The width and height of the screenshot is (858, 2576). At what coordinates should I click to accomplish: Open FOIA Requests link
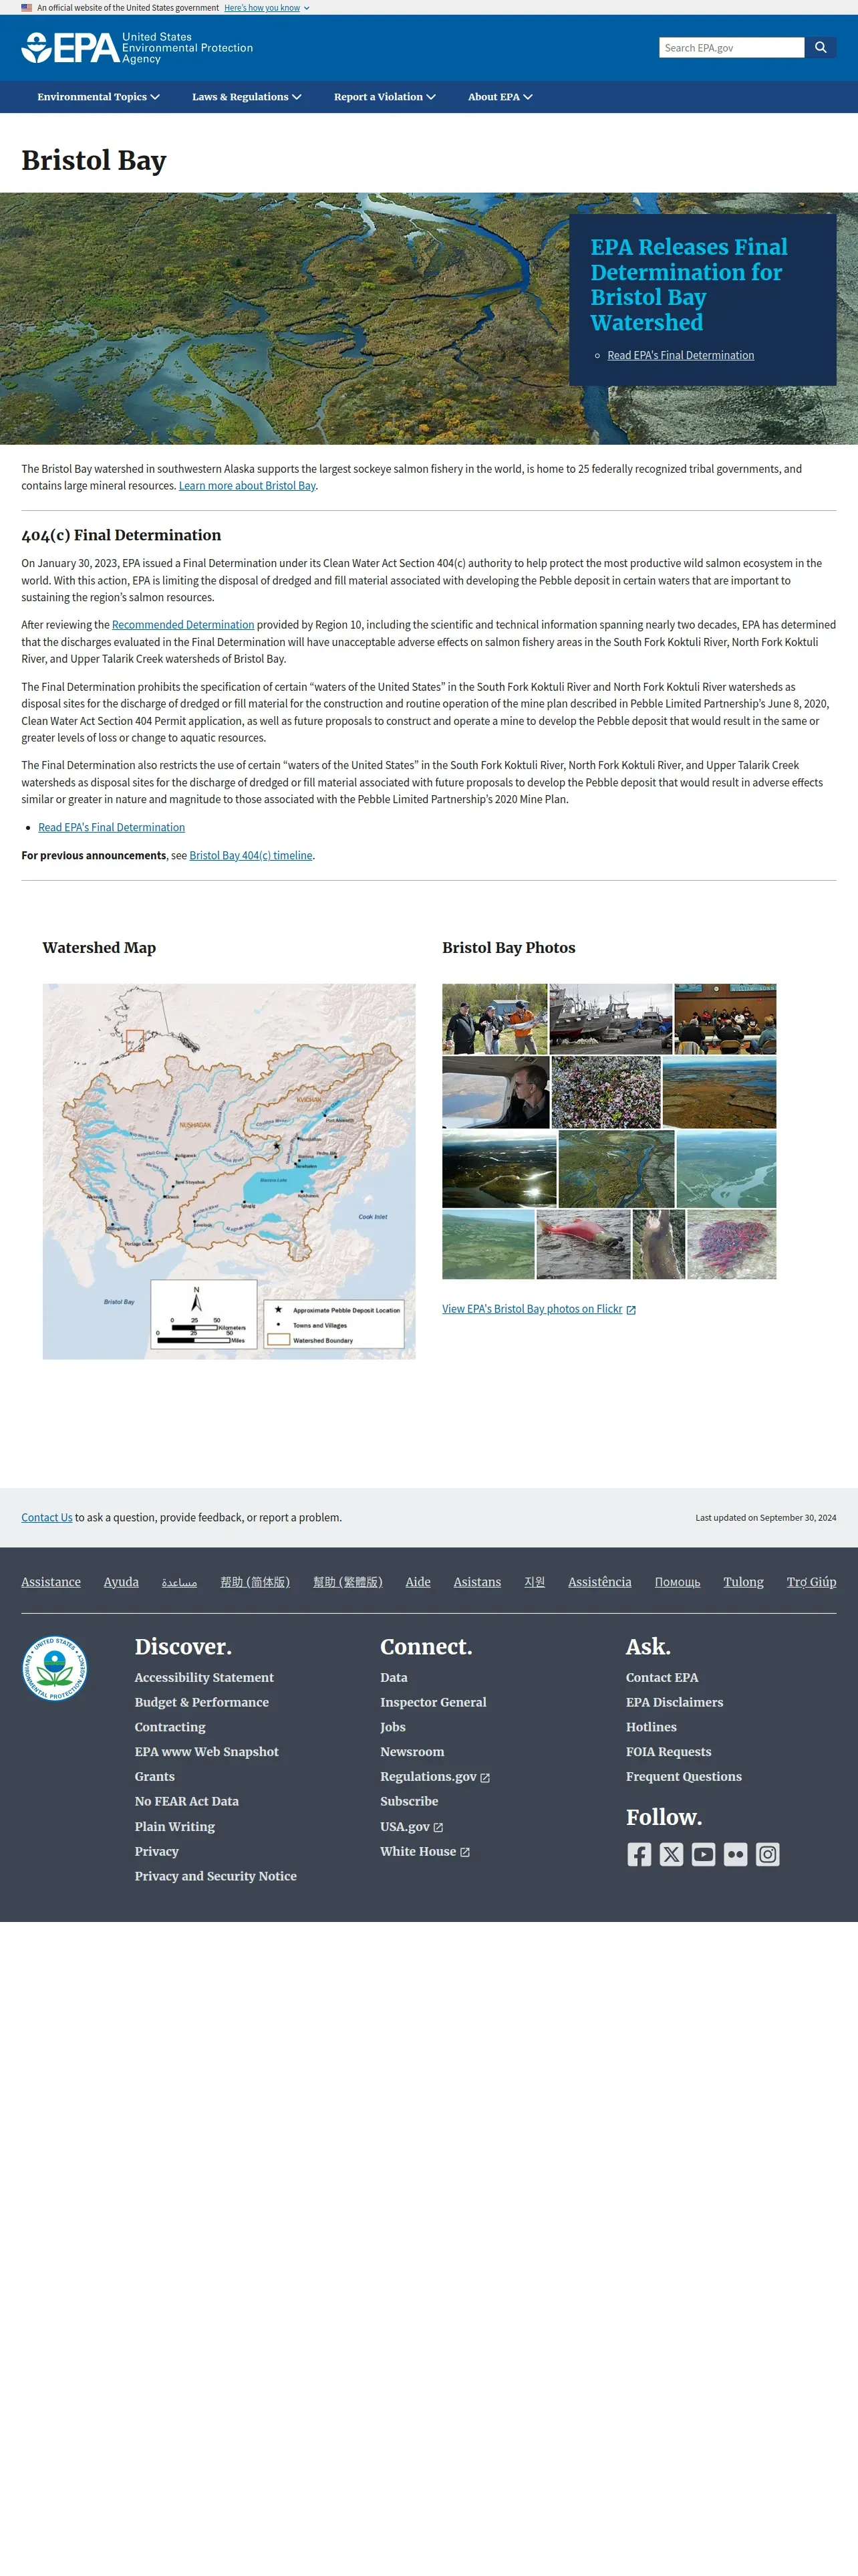tap(669, 1752)
